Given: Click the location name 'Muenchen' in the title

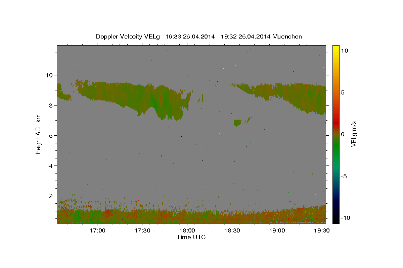Looking at the screenshot, I should (287, 37).
